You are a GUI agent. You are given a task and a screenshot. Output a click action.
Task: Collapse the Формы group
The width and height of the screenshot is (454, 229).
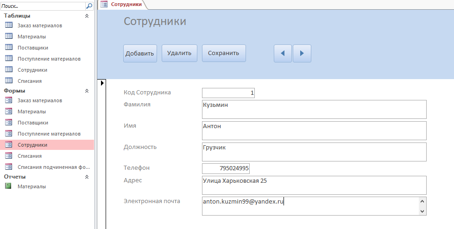(x=87, y=91)
